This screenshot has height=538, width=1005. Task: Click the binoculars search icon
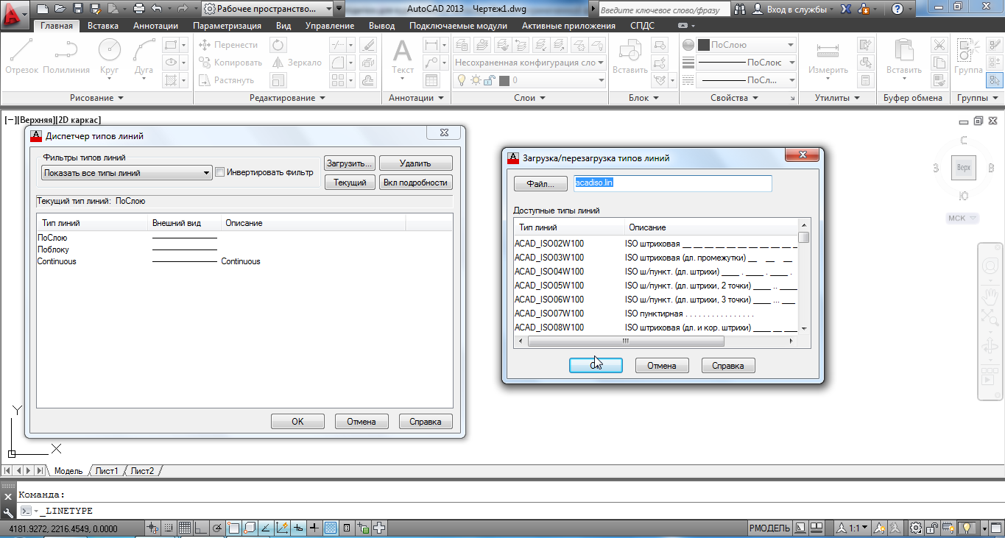coord(740,9)
